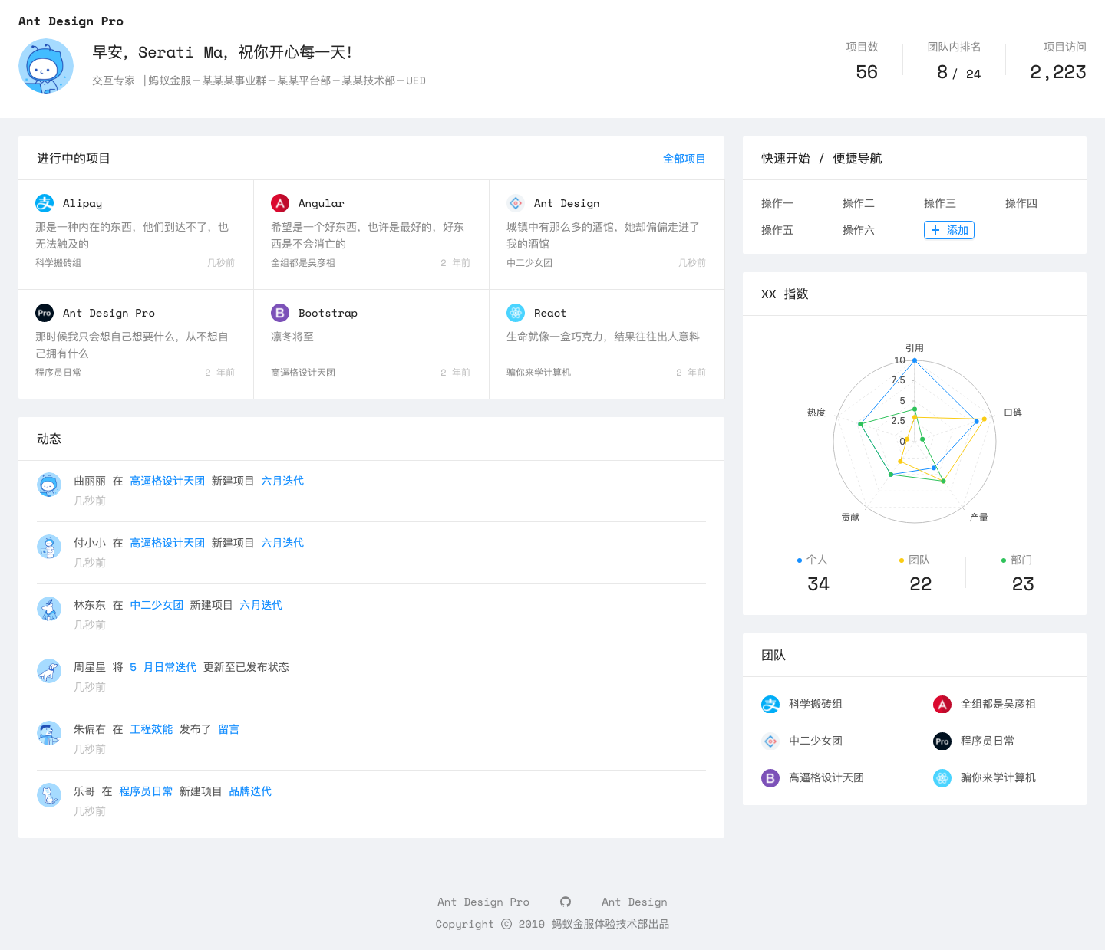The height and width of the screenshot is (950, 1105).
Task: Click the Bootstrap project logo
Action: 280,313
